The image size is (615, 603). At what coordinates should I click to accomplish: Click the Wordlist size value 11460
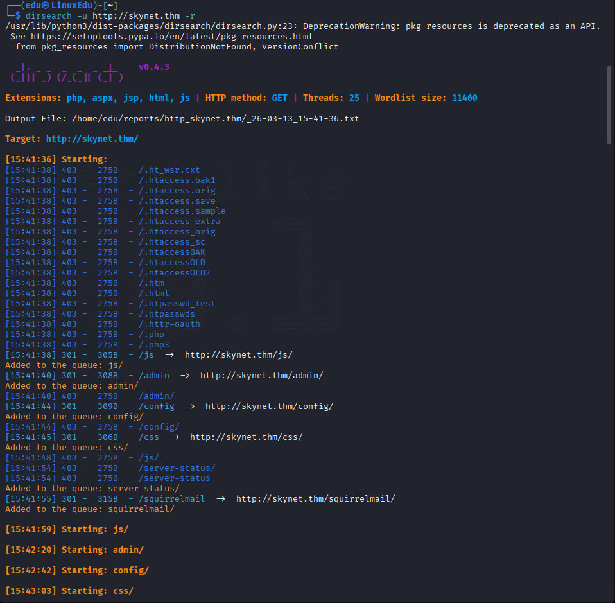click(464, 98)
